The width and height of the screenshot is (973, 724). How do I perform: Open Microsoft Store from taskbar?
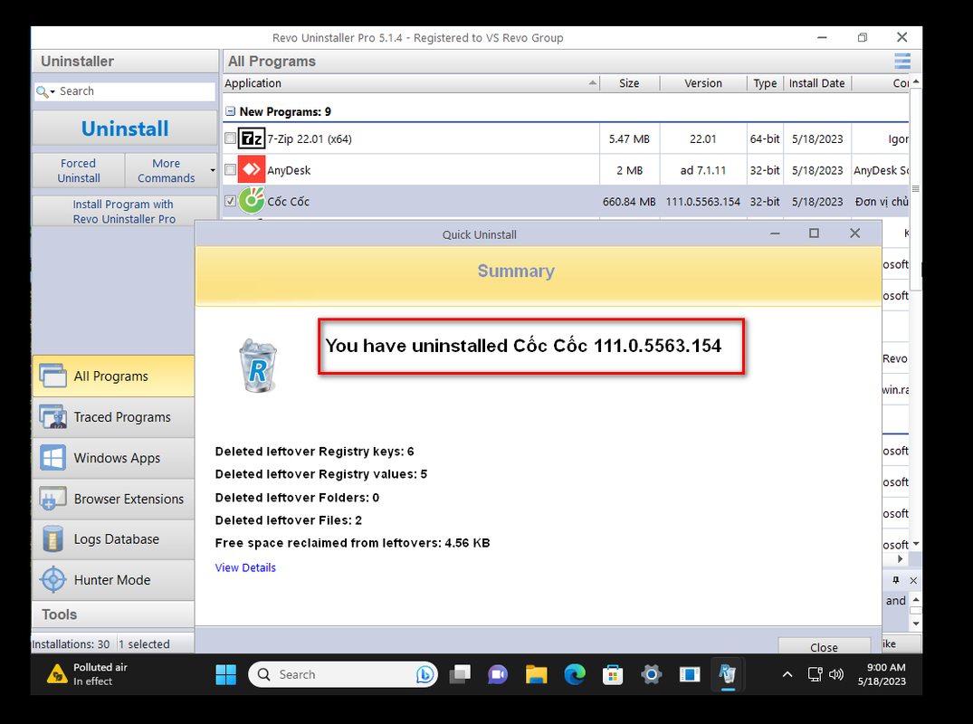tap(613, 674)
